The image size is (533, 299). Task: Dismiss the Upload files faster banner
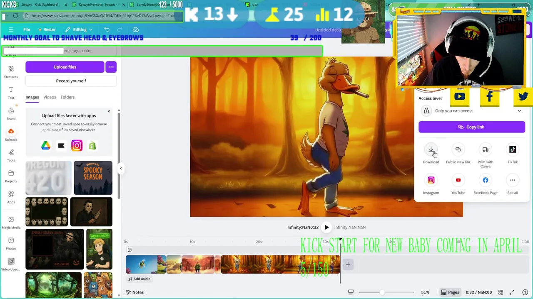(109, 111)
